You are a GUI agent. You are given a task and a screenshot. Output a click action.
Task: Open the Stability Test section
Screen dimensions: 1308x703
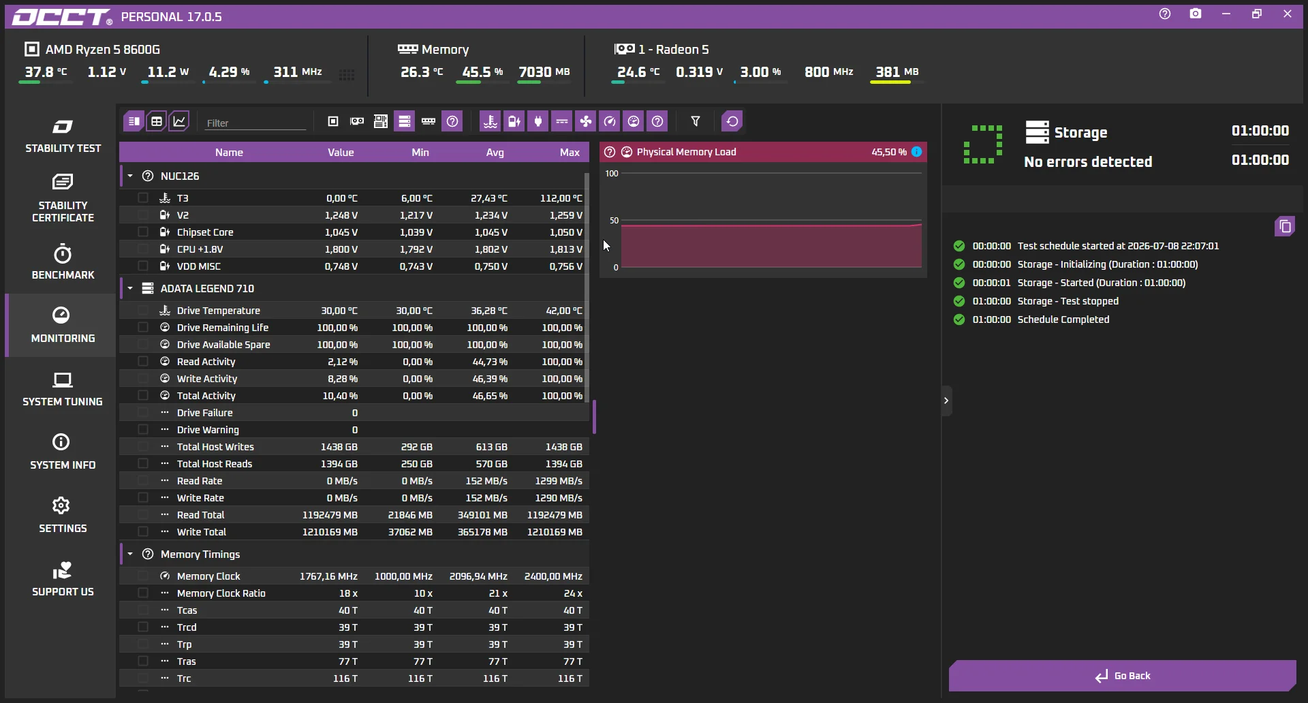coord(63,137)
